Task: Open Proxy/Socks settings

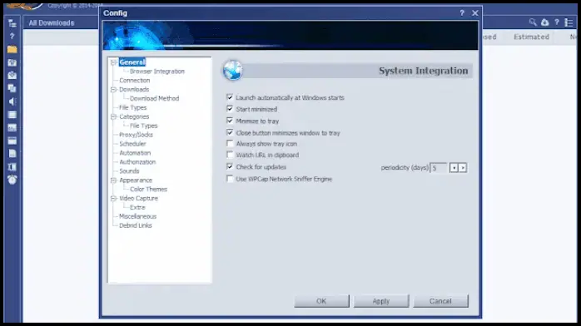Action: pos(136,135)
